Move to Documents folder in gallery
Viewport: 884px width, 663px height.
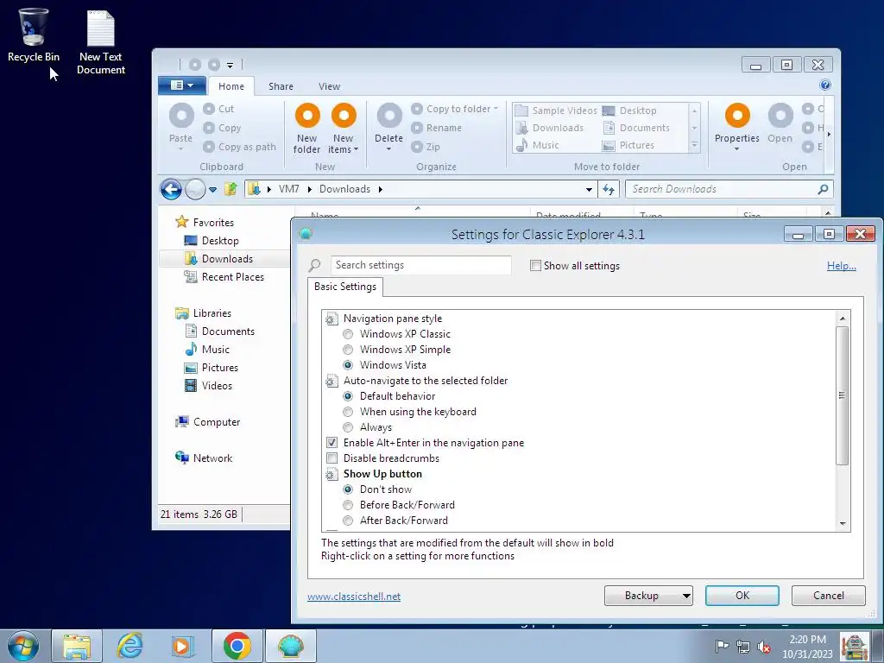[637, 128]
